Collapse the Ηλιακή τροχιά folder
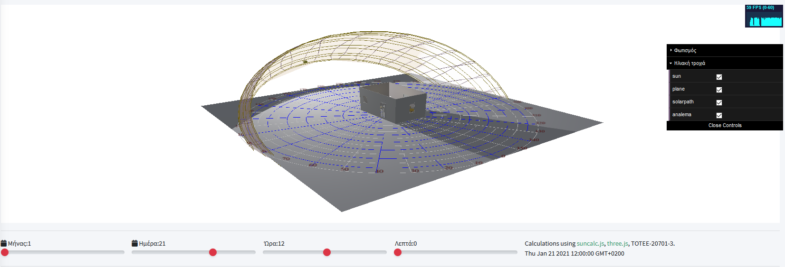Viewport: 785px width, 267px height. [689, 63]
